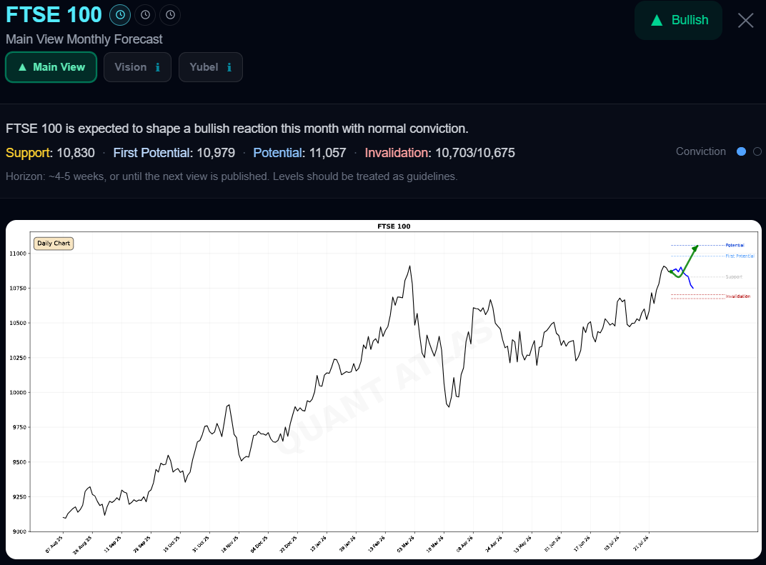
Task: Click the bullish reaction forecast sentence
Action: [237, 129]
